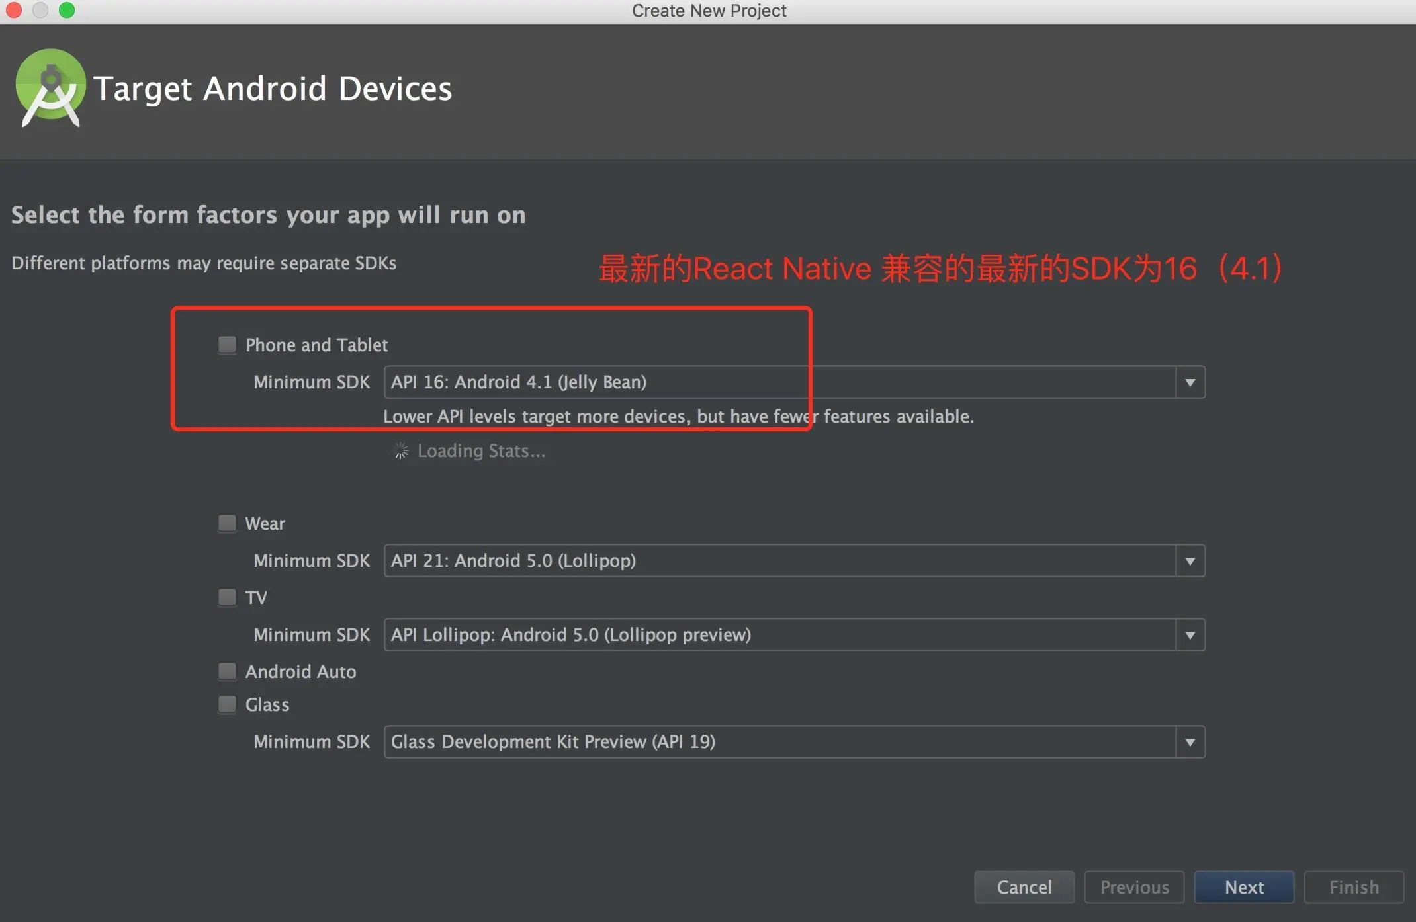The width and height of the screenshot is (1416, 922).
Task: Select the API 21: Android 5.0 (Lollipop) combo box
Action: [794, 561]
